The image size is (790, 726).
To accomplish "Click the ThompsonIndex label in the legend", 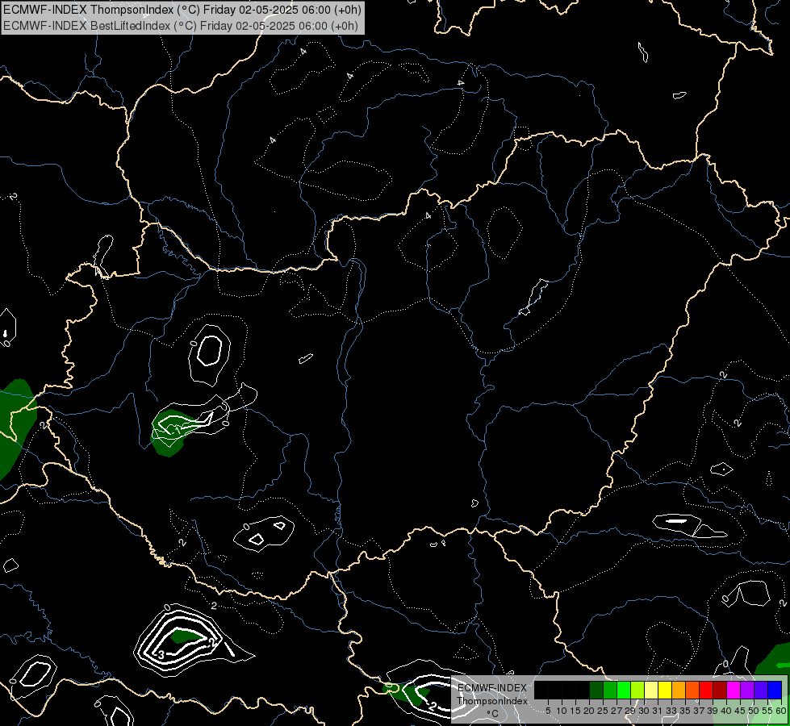I will coord(492,701).
